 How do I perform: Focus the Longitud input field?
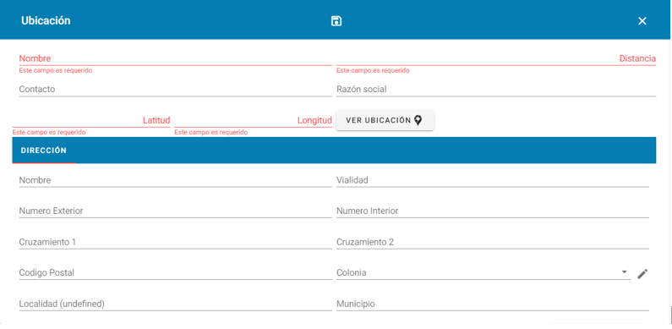(x=253, y=120)
